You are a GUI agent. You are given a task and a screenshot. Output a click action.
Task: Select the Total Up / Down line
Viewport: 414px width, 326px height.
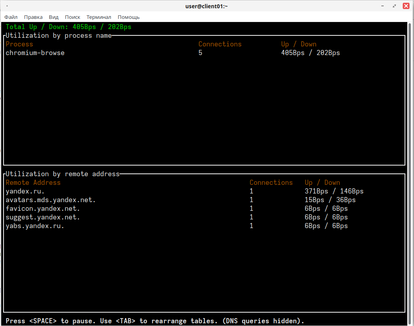coord(68,27)
